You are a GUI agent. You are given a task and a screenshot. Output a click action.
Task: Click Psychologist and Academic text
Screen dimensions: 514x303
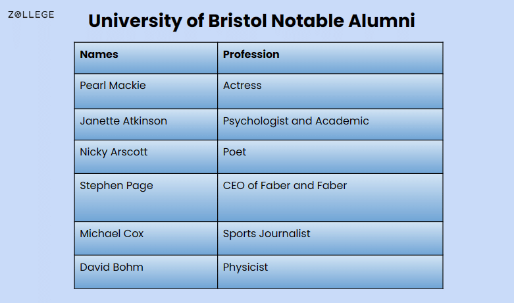pyautogui.click(x=296, y=121)
